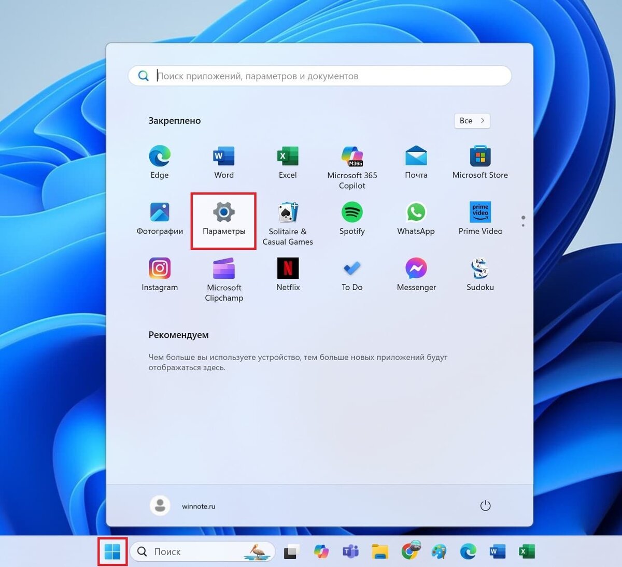Open Prime Video app
The width and height of the screenshot is (622, 567).
coord(480,218)
